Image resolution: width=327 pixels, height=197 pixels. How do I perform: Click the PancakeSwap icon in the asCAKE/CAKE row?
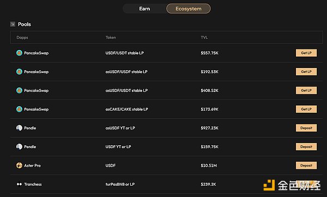[19, 109]
